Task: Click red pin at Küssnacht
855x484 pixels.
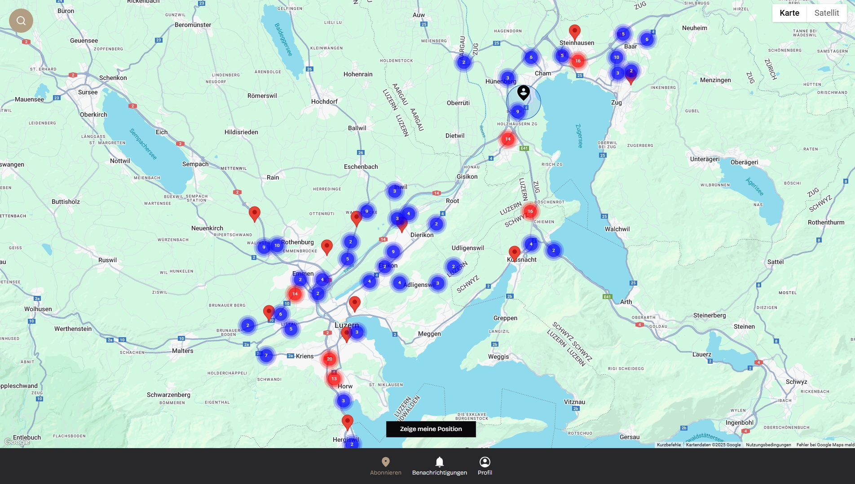Action: click(515, 254)
